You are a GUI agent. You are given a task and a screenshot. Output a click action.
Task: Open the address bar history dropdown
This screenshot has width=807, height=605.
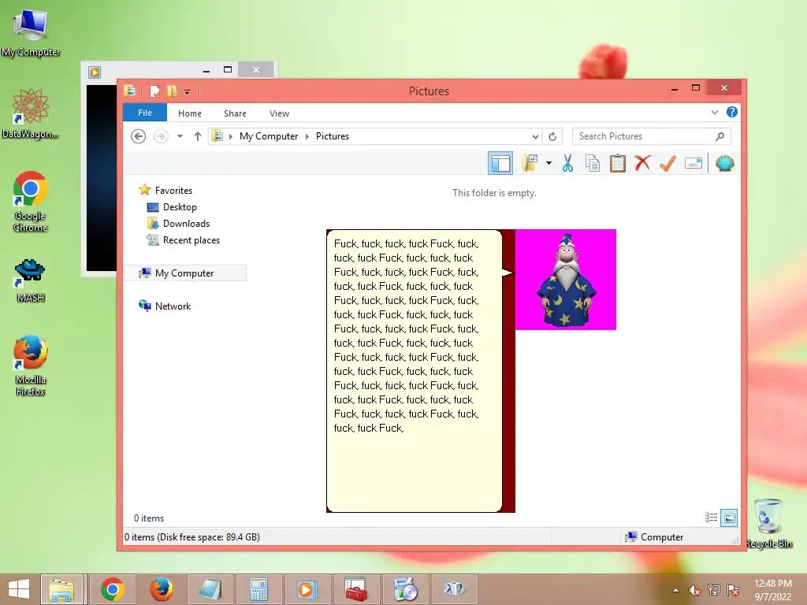pyautogui.click(x=535, y=136)
